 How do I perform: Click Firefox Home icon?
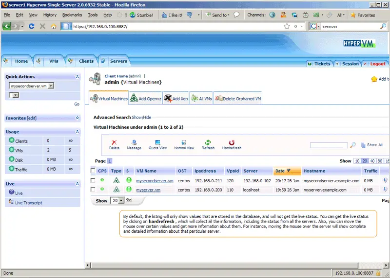tap(54, 26)
